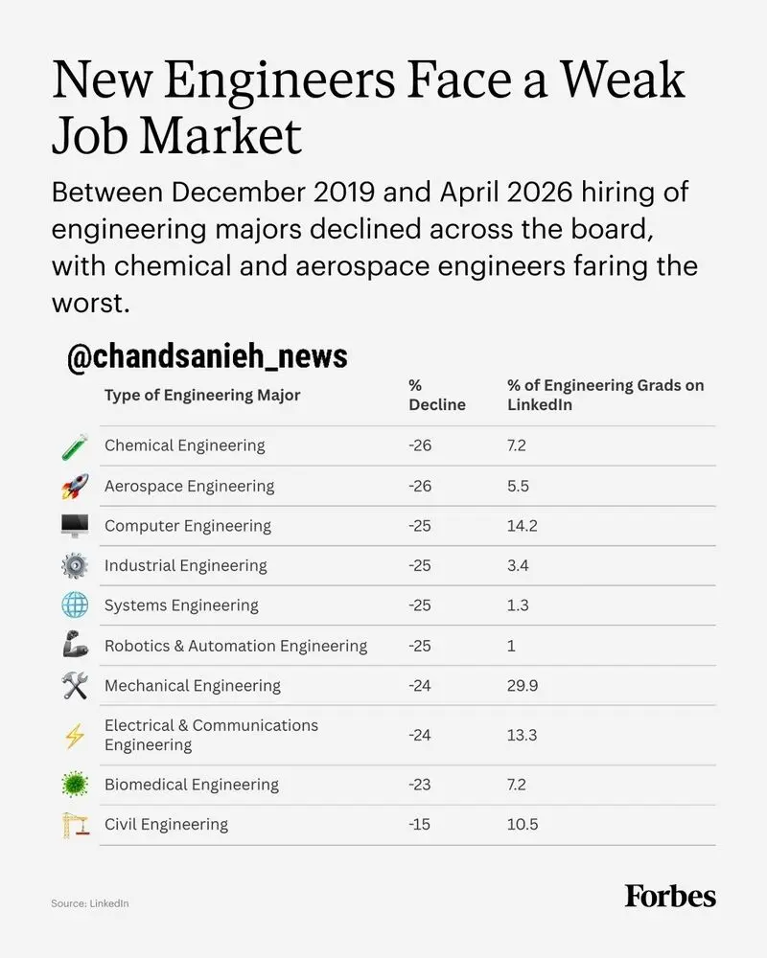
Task: Click the Forbes logo
Action: pyautogui.click(x=670, y=897)
